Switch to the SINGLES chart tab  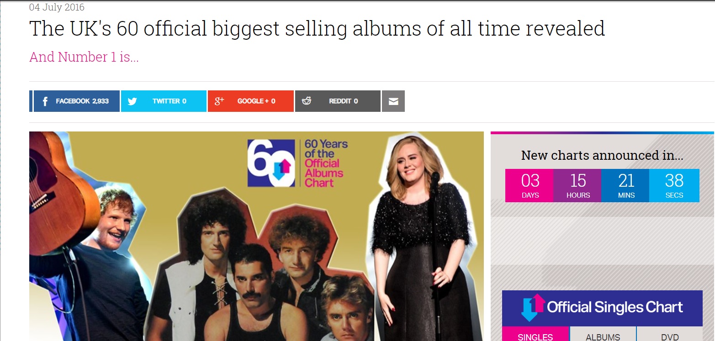[x=535, y=334]
